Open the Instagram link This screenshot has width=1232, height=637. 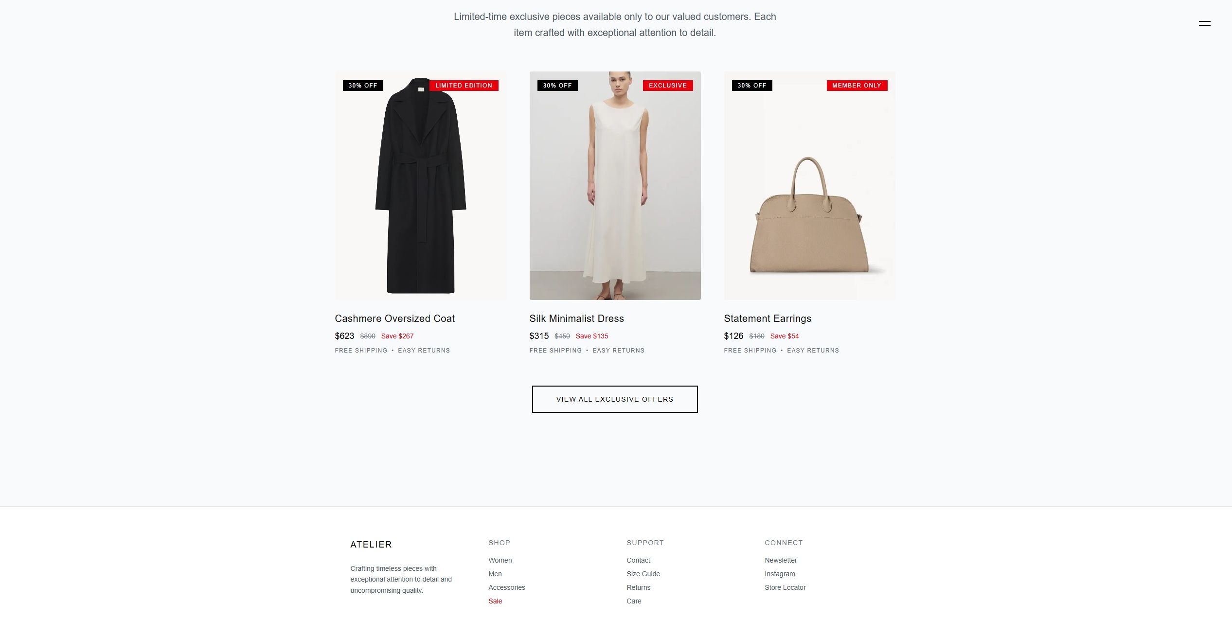point(780,574)
